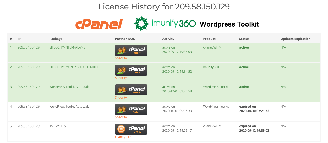Click the orange cPanel logo at top
The height and width of the screenshot is (143, 328).
click(99, 24)
